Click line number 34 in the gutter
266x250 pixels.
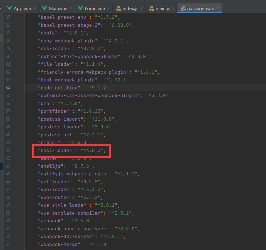pyautogui.click(x=8, y=88)
